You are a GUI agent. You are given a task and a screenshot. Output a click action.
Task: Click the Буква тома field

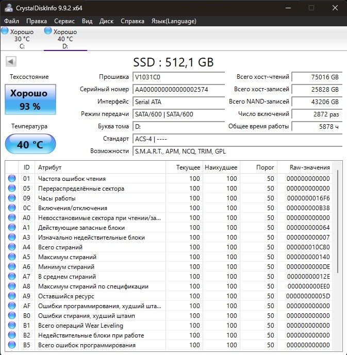(x=178, y=126)
